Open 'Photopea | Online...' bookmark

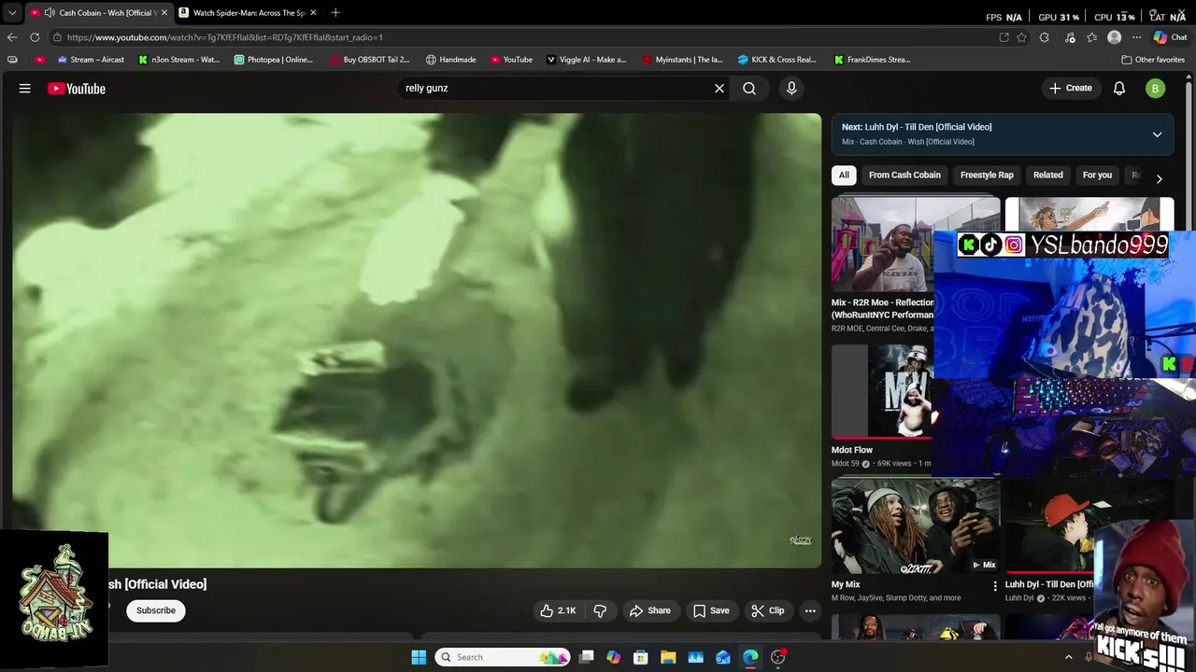pyautogui.click(x=274, y=60)
